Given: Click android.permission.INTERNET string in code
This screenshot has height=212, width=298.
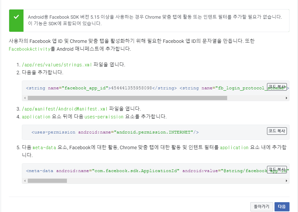Looking at the screenshot, I should pos(153,132).
